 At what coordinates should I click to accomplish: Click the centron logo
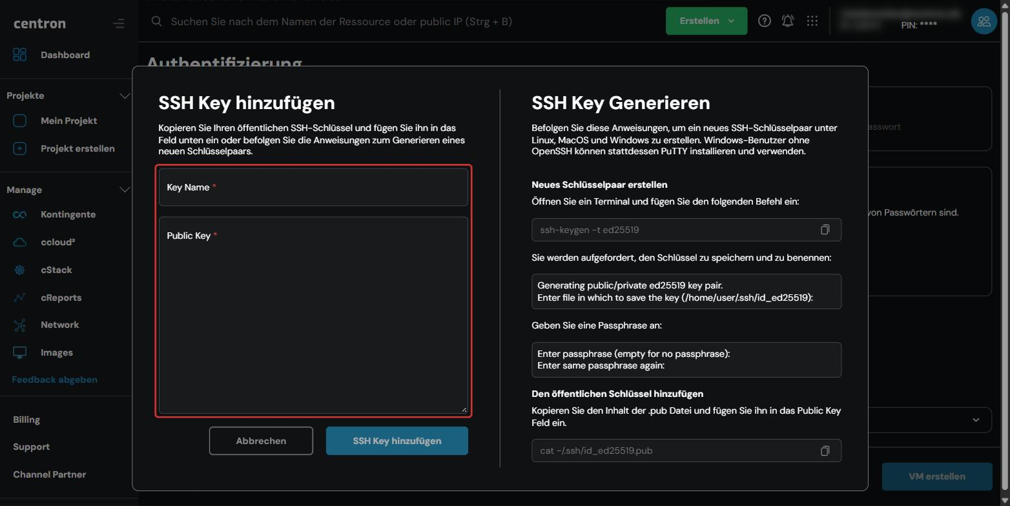pyautogui.click(x=39, y=24)
